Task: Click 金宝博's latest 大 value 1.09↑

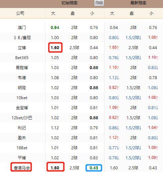Action: (114, 108)
